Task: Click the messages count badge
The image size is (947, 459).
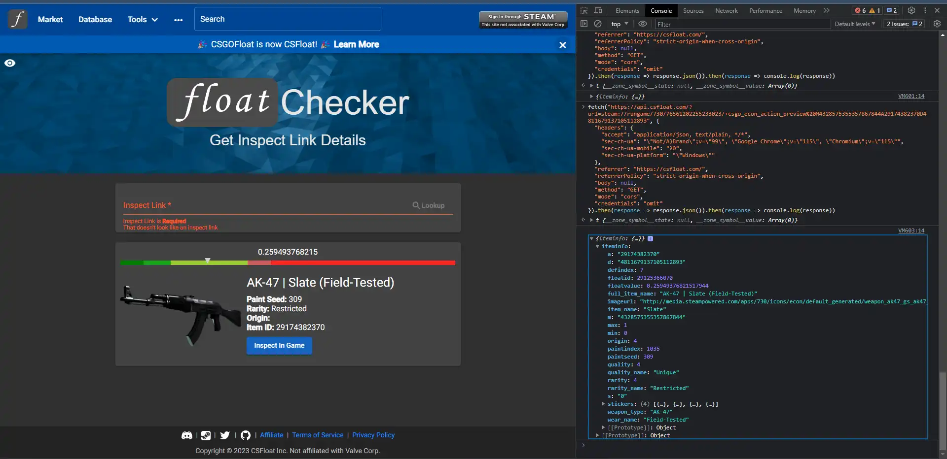Action: (892, 10)
